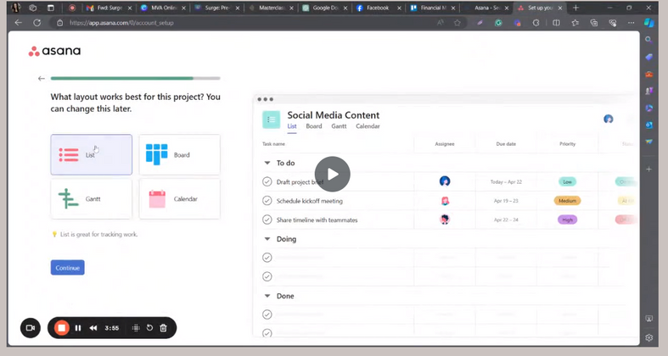Click profile avatar in preview header

tap(609, 120)
